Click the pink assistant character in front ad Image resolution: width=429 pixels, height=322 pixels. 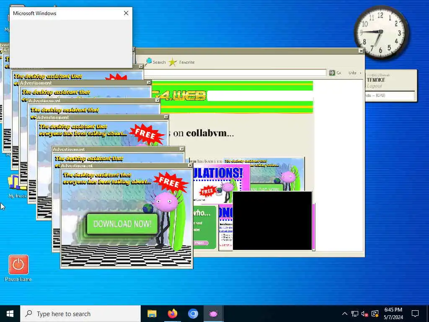[x=165, y=202]
